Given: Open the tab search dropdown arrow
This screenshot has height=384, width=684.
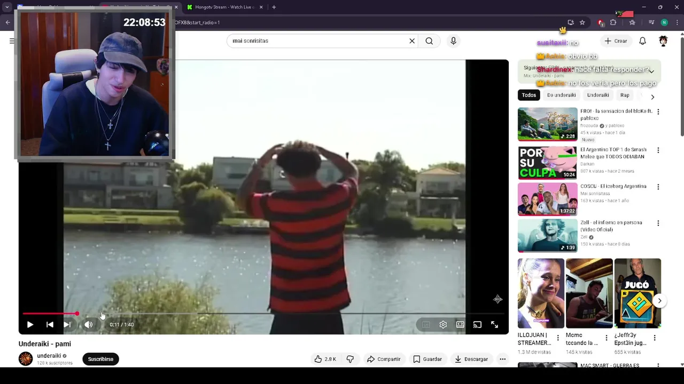Looking at the screenshot, I should coord(7,7).
